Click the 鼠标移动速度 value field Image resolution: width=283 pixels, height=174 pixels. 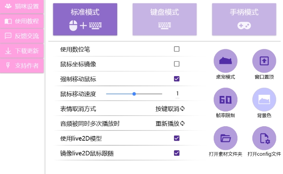click(x=177, y=94)
